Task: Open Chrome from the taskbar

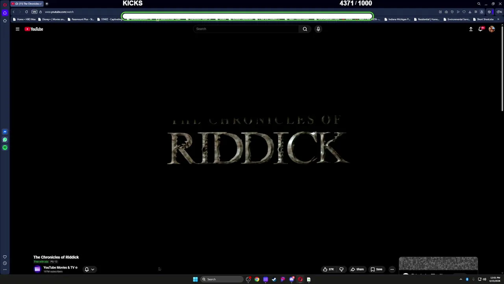Action: pos(257,279)
